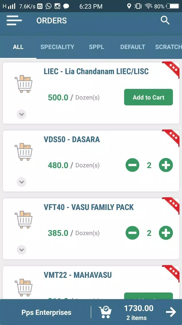Proceed with the right arrow in bottom bar
Viewport: 182px width, 325px height.
coord(171,312)
